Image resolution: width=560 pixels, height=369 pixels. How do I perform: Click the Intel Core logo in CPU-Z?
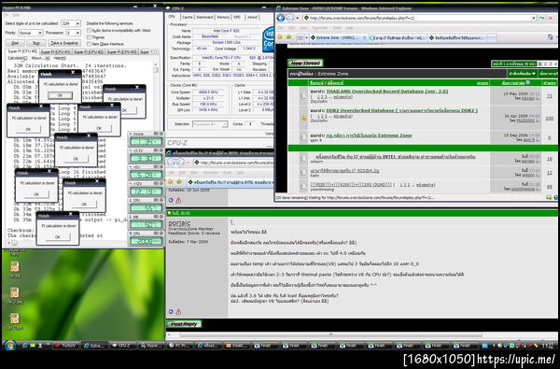[x=268, y=39]
